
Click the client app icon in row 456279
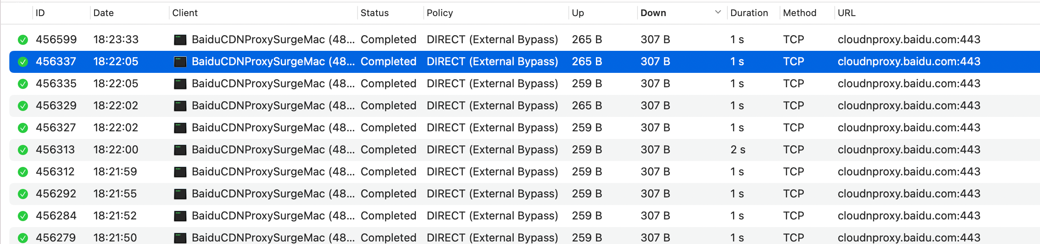[x=180, y=238]
